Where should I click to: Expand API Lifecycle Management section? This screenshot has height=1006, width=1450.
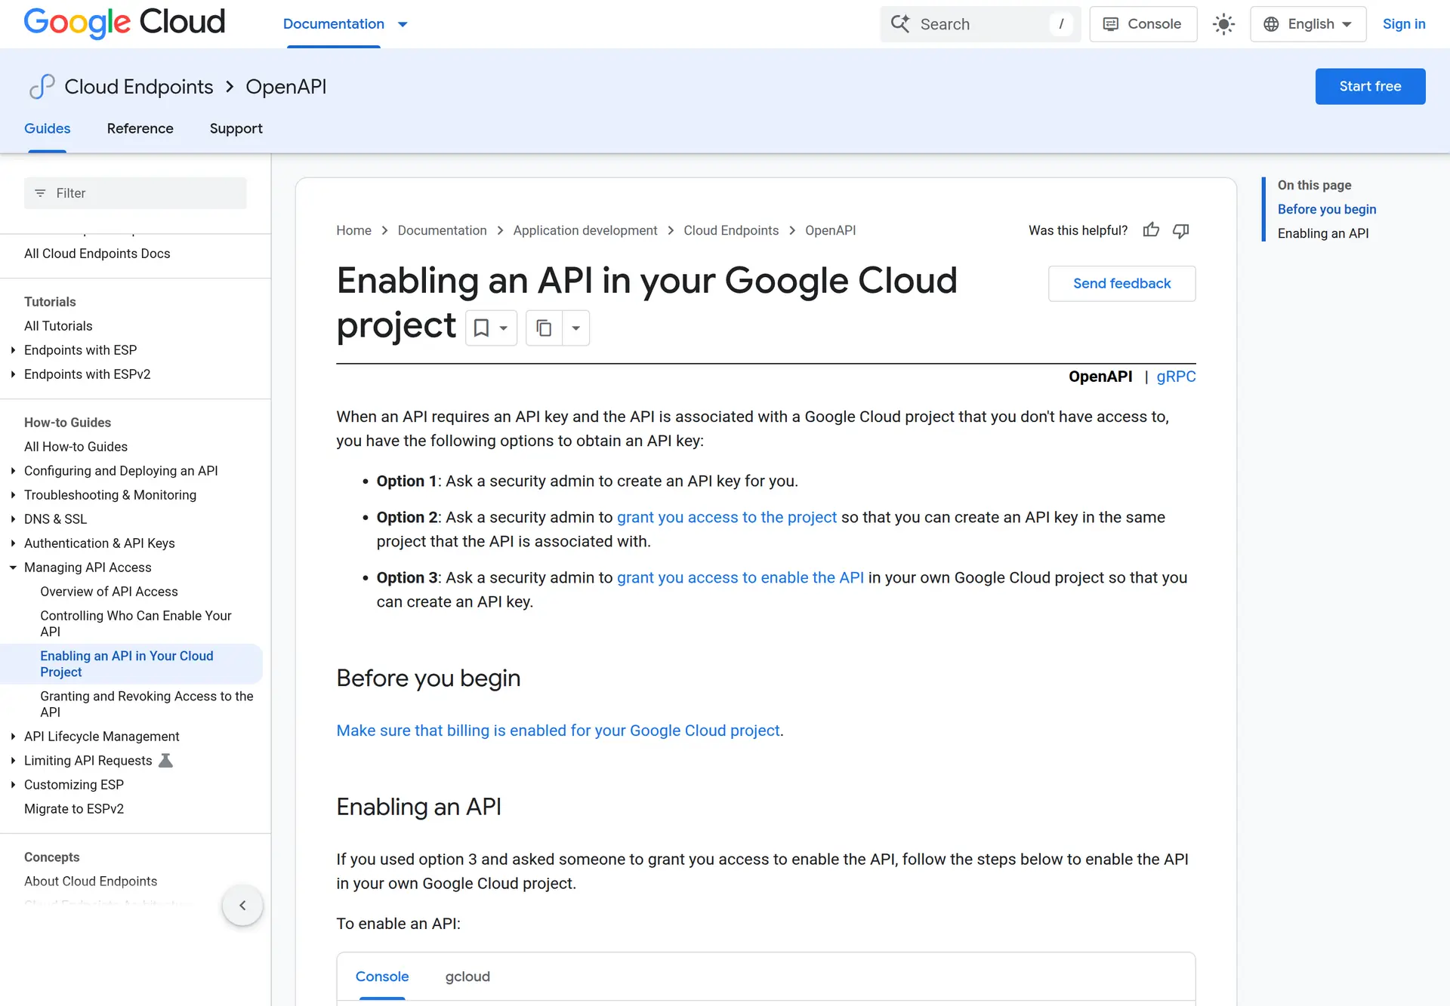pyautogui.click(x=13, y=737)
